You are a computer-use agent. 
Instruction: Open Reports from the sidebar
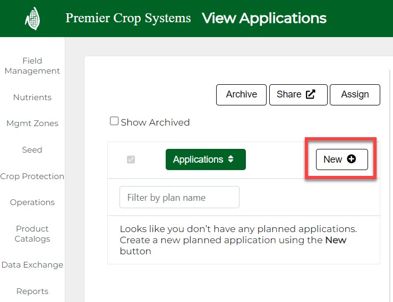tap(32, 291)
